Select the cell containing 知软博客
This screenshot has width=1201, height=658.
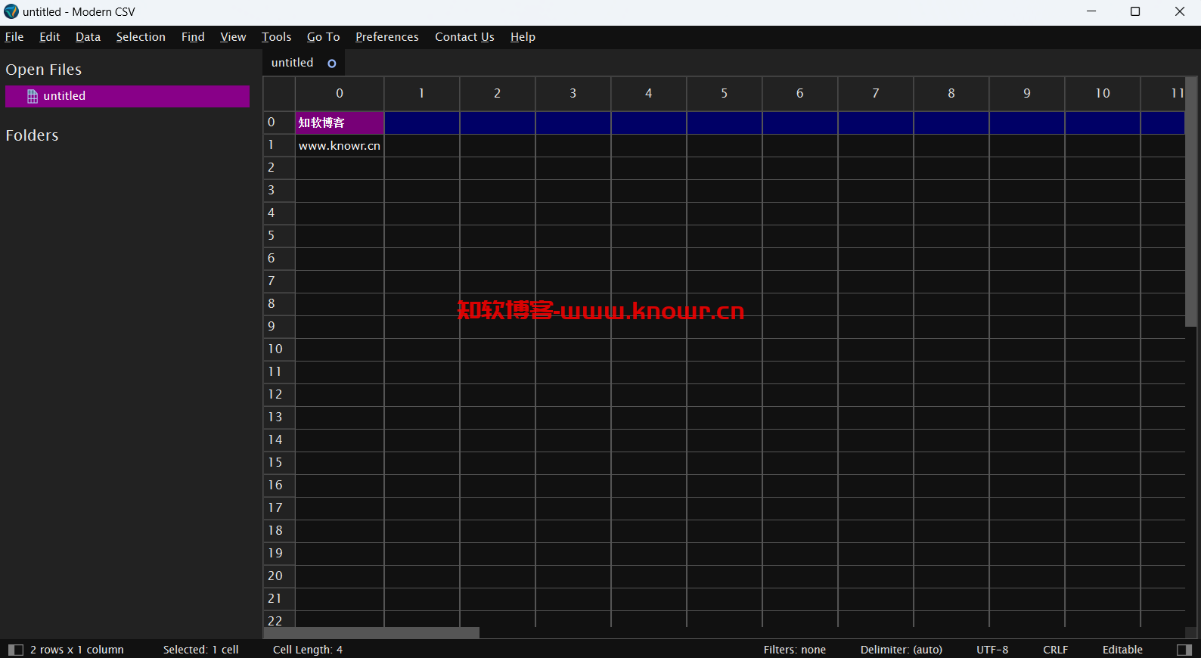tap(340, 123)
